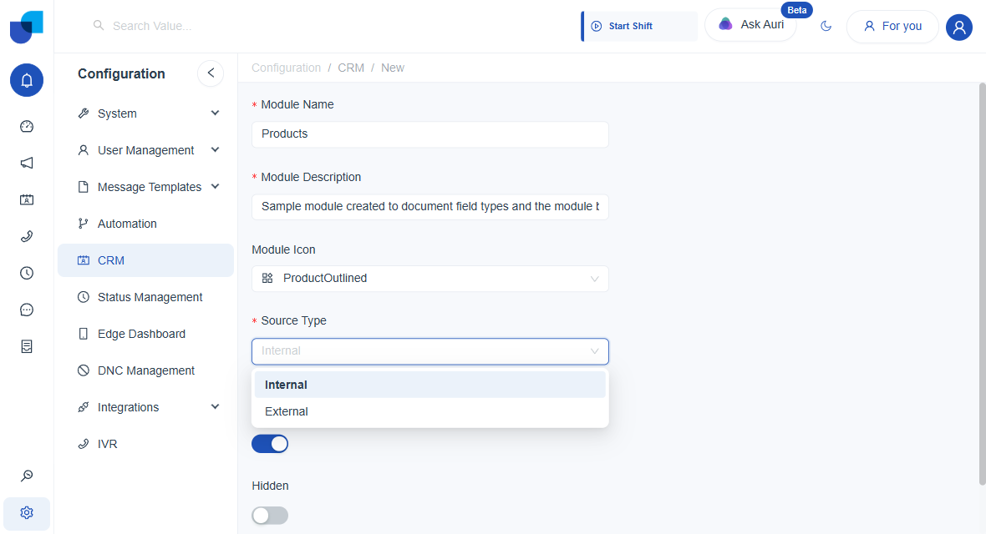Turn off the enabled blue toggle switch
This screenshot has width=986, height=534.
(x=270, y=444)
